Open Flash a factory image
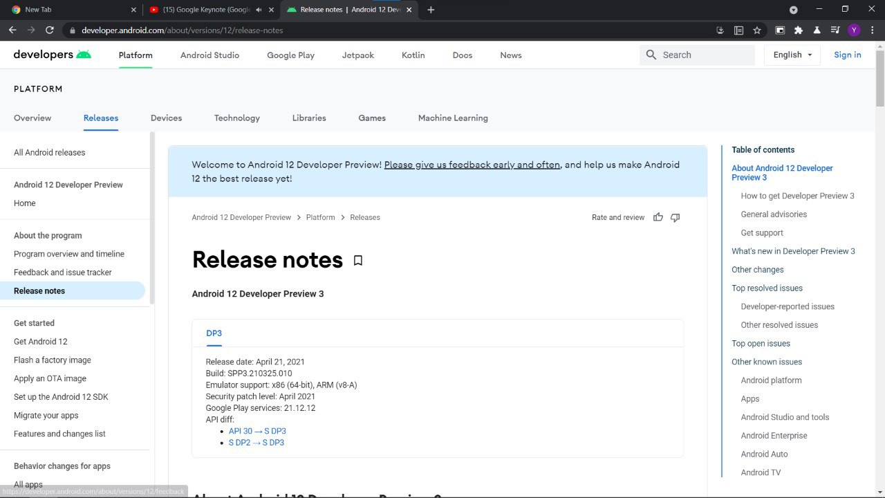The height and width of the screenshot is (498, 885). [53, 360]
